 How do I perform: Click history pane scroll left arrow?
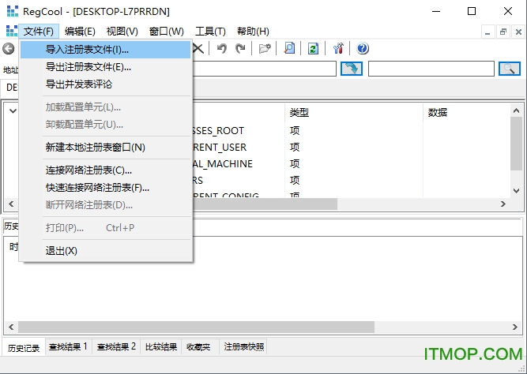(x=11, y=327)
